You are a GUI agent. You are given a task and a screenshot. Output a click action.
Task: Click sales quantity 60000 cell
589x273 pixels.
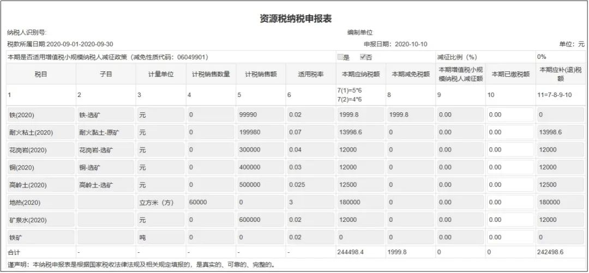(x=211, y=202)
